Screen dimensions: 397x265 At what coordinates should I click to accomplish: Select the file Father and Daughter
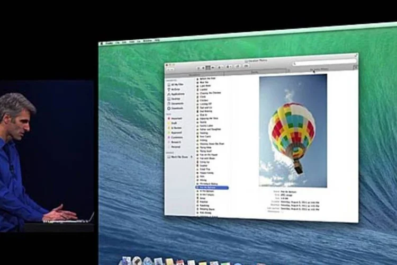[x=209, y=129]
